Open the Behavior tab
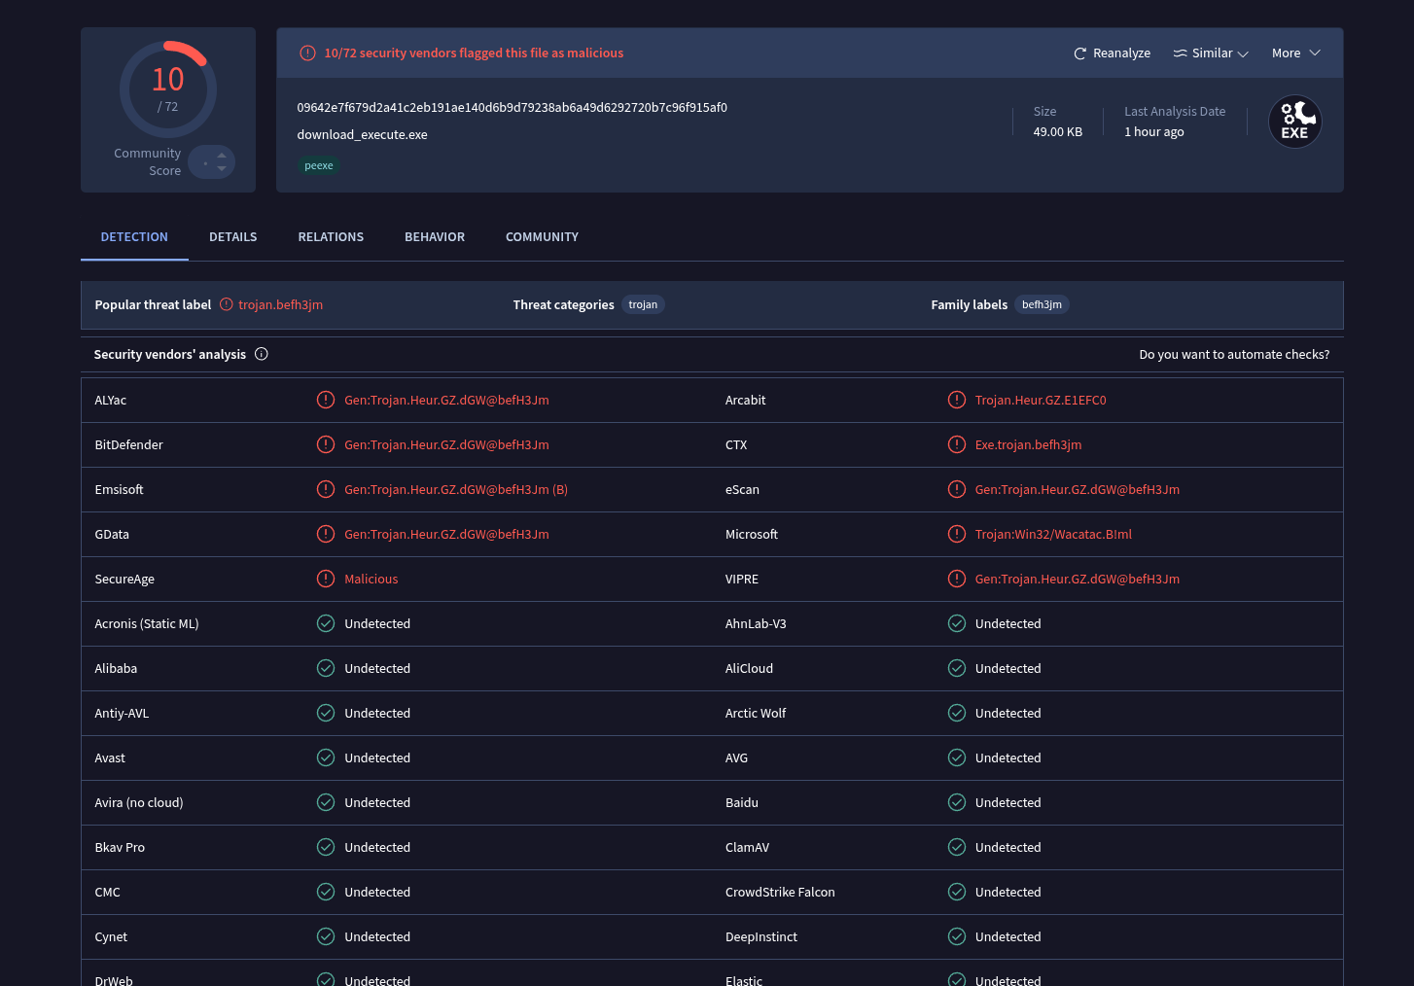The width and height of the screenshot is (1414, 986). 435,237
